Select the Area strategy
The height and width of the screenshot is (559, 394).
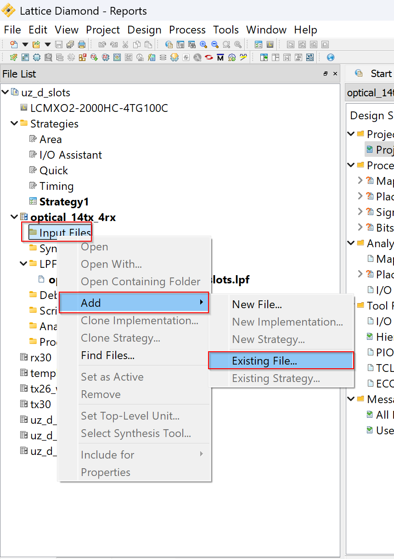[51, 139]
